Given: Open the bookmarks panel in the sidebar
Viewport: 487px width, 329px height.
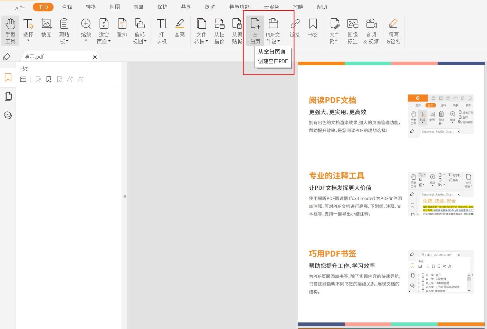Looking at the screenshot, I should pos(8,78).
